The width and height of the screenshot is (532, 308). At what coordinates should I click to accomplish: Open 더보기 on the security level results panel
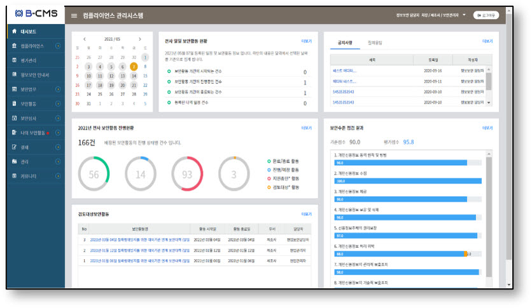(487, 128)
